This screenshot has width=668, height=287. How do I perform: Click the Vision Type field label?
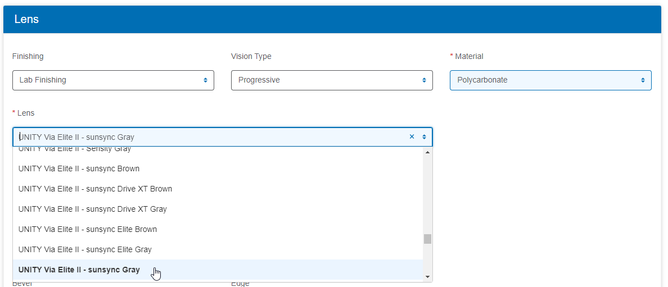(x=251, y=56)
